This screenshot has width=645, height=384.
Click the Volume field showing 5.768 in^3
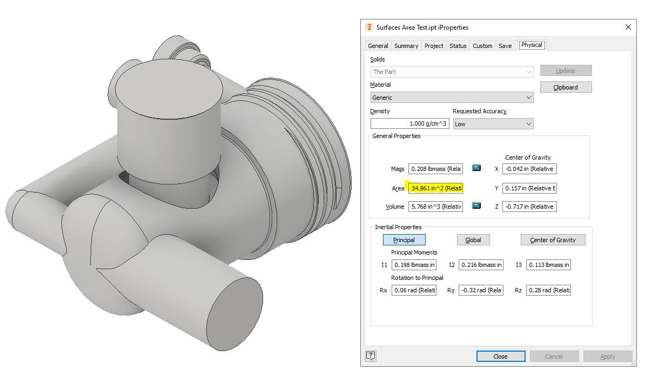435,207
